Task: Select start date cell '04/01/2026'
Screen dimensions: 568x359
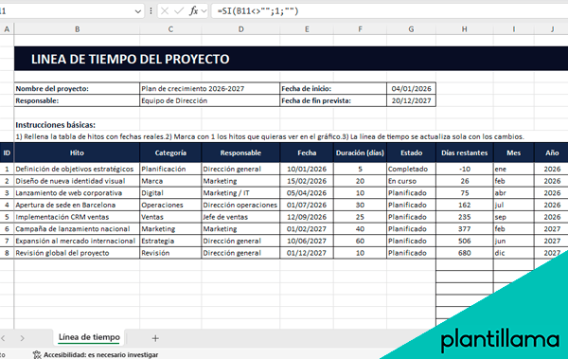Action: pos(411,88)
